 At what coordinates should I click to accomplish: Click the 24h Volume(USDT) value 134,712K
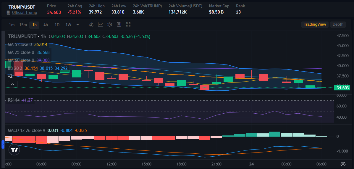tap(178, 12)
